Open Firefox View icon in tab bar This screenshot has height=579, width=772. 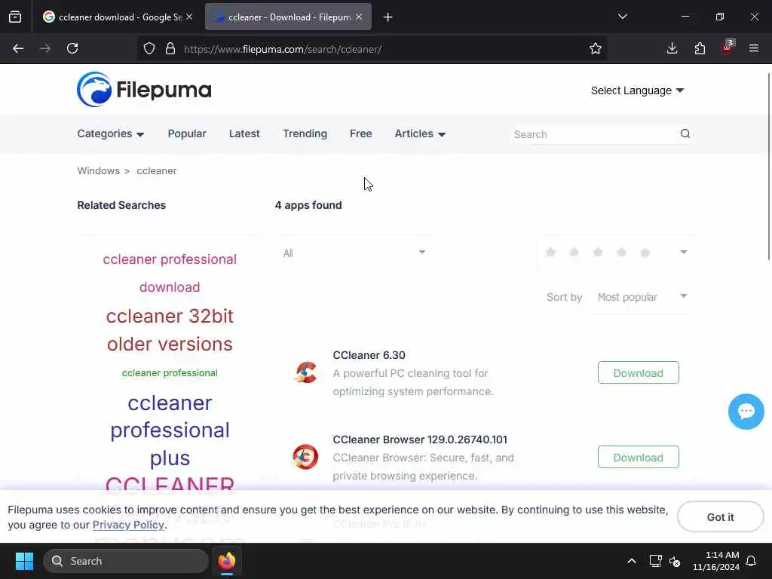point(15,17)
